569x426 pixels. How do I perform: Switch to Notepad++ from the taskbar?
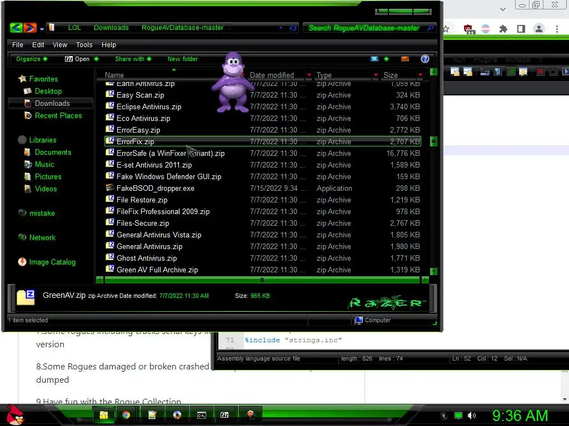[x=152, y=415]
